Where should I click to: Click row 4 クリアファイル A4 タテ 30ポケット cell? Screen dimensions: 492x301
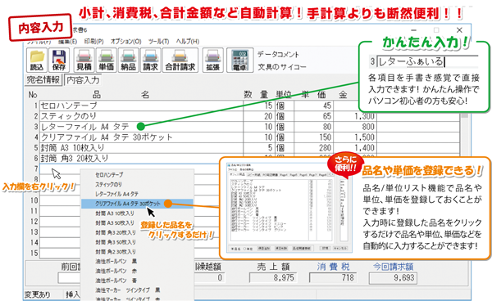tap(141, 137)
